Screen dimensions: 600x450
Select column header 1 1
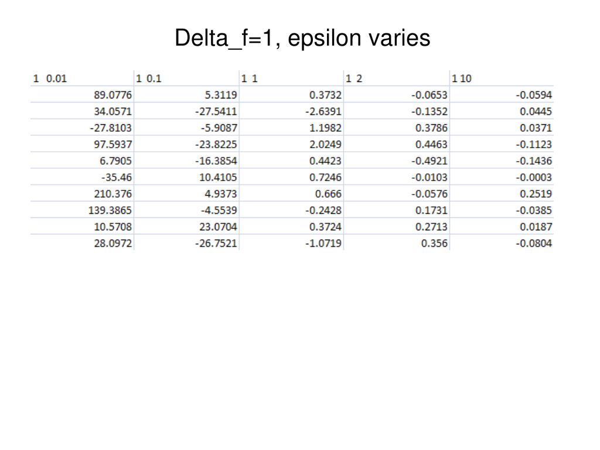(x=291, y=79)
